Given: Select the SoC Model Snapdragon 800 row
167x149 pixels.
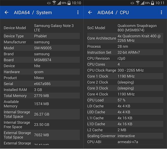Looking at the screenshot, I should [x=125, y=28].
